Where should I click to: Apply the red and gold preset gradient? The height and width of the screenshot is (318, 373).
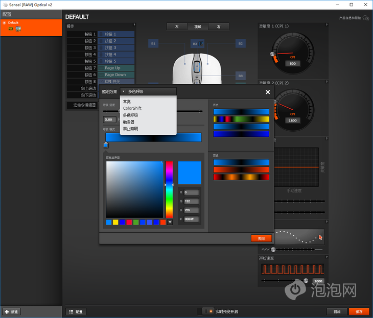(241, 177)
